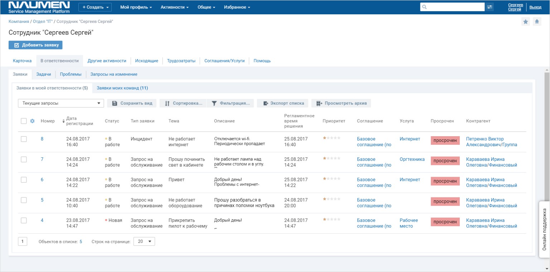The image size is (550, 272).
Task: Click the Save view button
Action: click(x=132, y=103)
